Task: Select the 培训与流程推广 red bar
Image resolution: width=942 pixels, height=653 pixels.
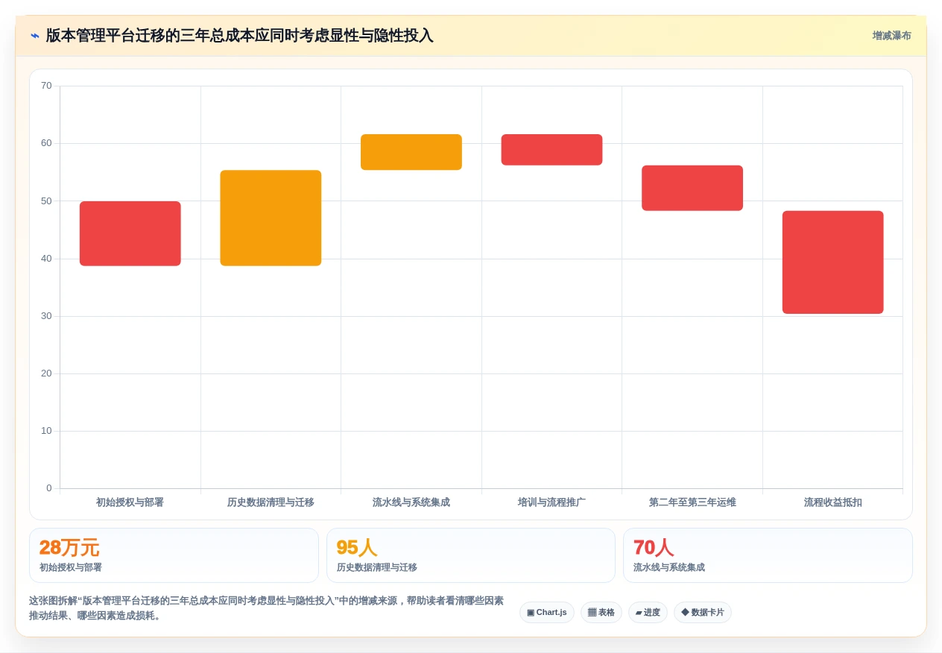Action: click(x=551, y=150)
